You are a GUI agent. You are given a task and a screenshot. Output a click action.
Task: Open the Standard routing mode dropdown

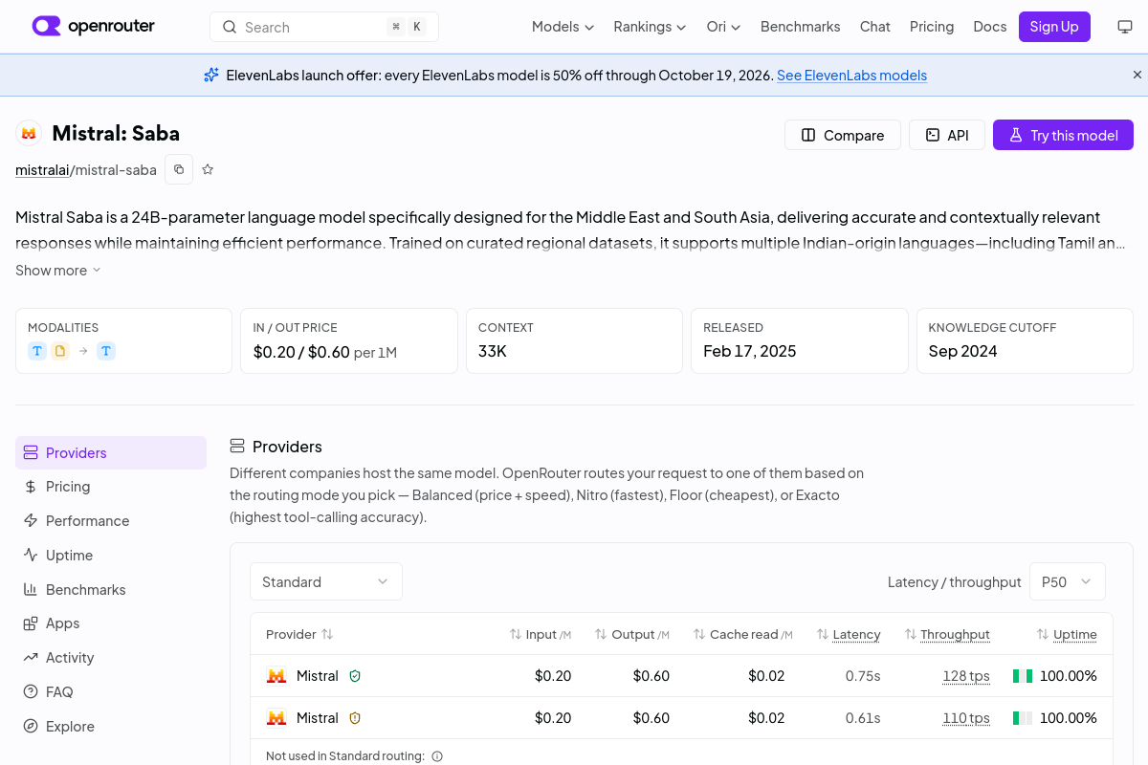(x=326, y=581)
